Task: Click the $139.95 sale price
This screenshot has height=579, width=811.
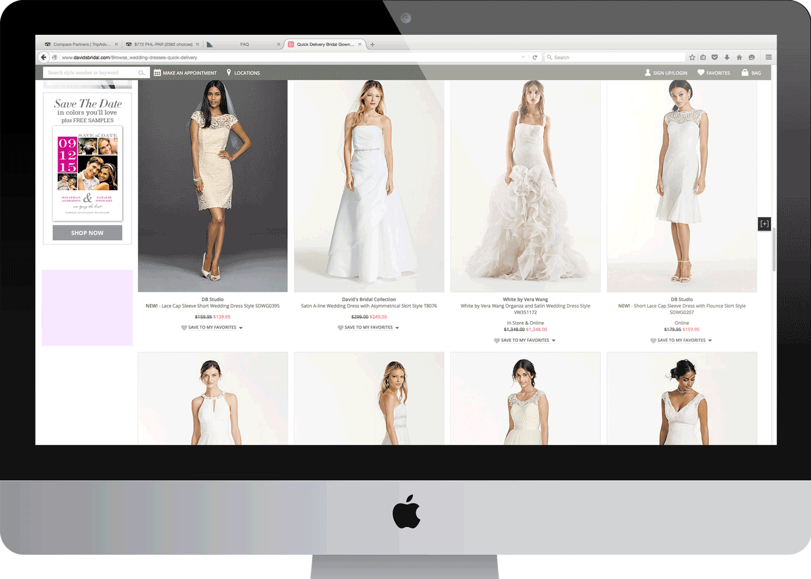Action: (222, 317)
